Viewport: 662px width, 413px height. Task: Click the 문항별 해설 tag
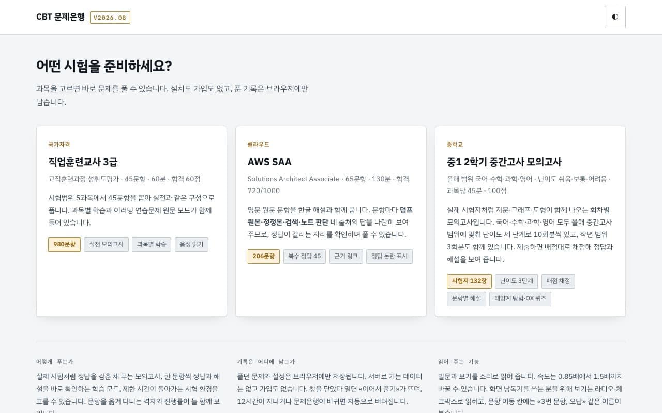point(467,299)
